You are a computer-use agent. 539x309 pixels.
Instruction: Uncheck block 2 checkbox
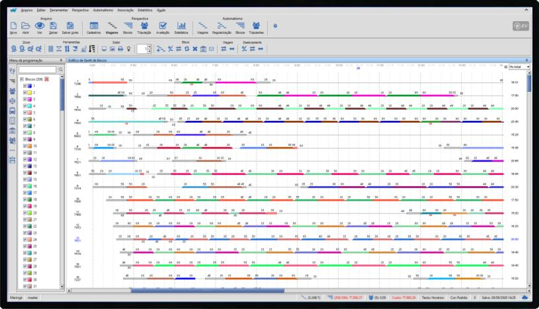coord(24,92)
